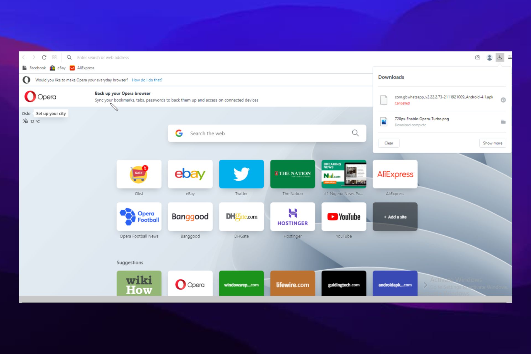Open the DHGate speed dial tile
The image size is (531, 354).
[241, 217]
